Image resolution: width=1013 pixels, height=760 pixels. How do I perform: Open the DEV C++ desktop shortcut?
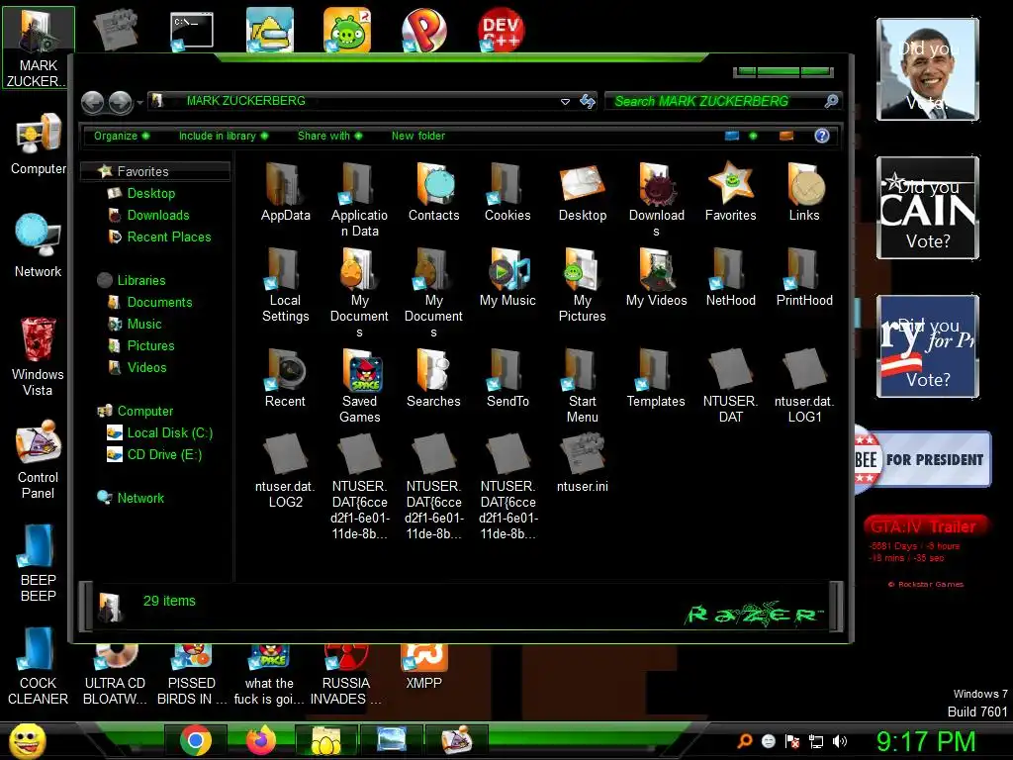pos(501,30)
